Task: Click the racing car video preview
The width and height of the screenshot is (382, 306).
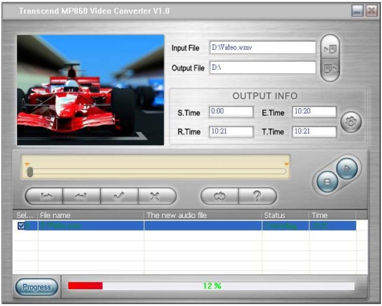Action: coord(90,90)
